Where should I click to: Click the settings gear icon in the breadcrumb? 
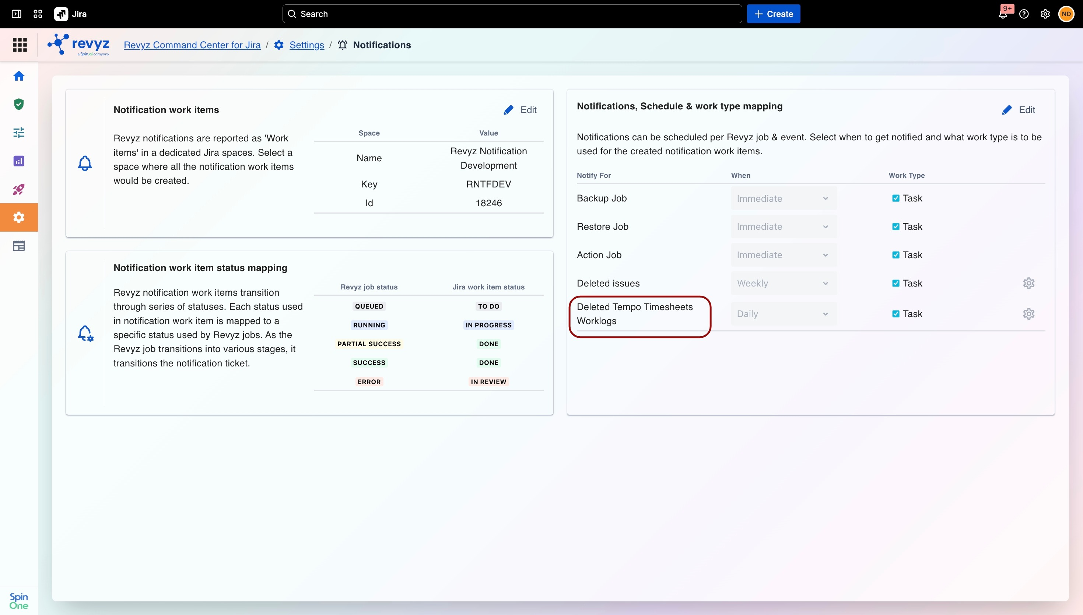click(x=279, y=45)
